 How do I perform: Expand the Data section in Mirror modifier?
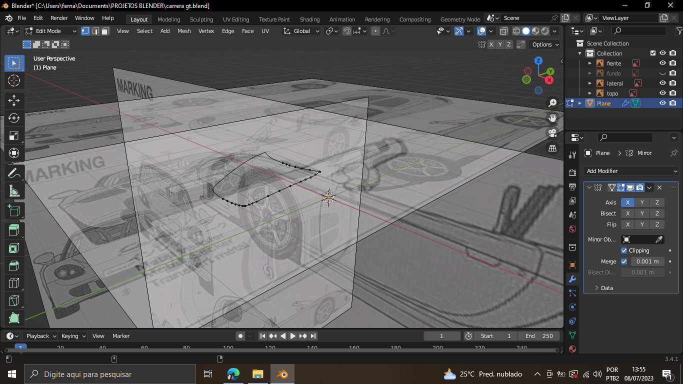[x=602, y=288]
